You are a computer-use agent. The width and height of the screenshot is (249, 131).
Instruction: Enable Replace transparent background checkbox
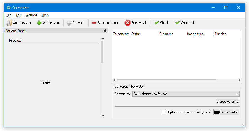pyautogui.click(x=163, y=112)
